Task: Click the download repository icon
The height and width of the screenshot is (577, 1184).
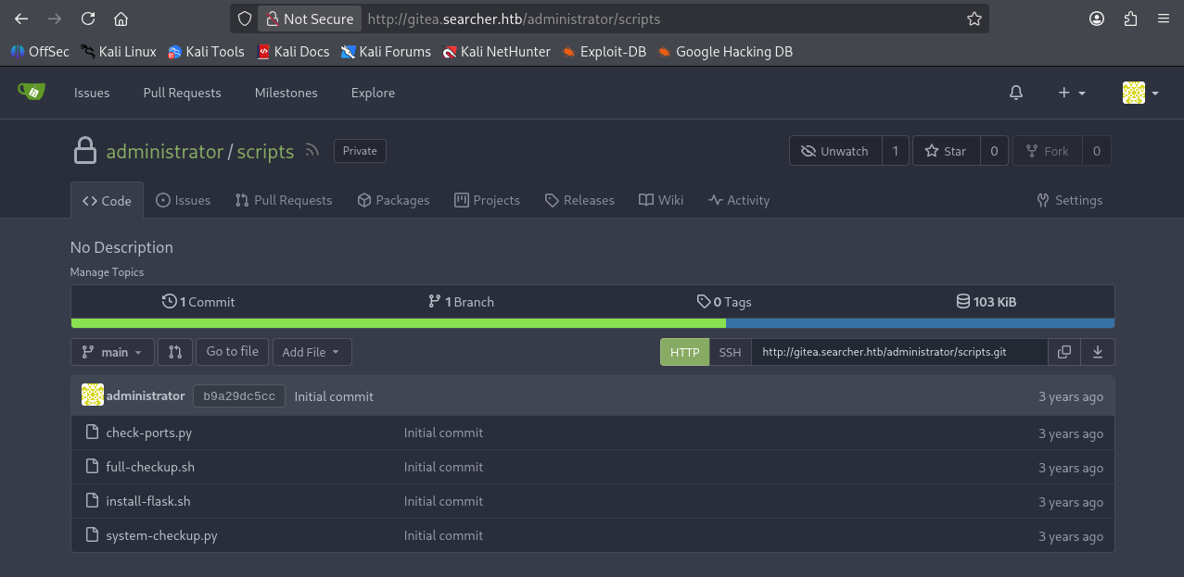Action: click(1098, 352)
